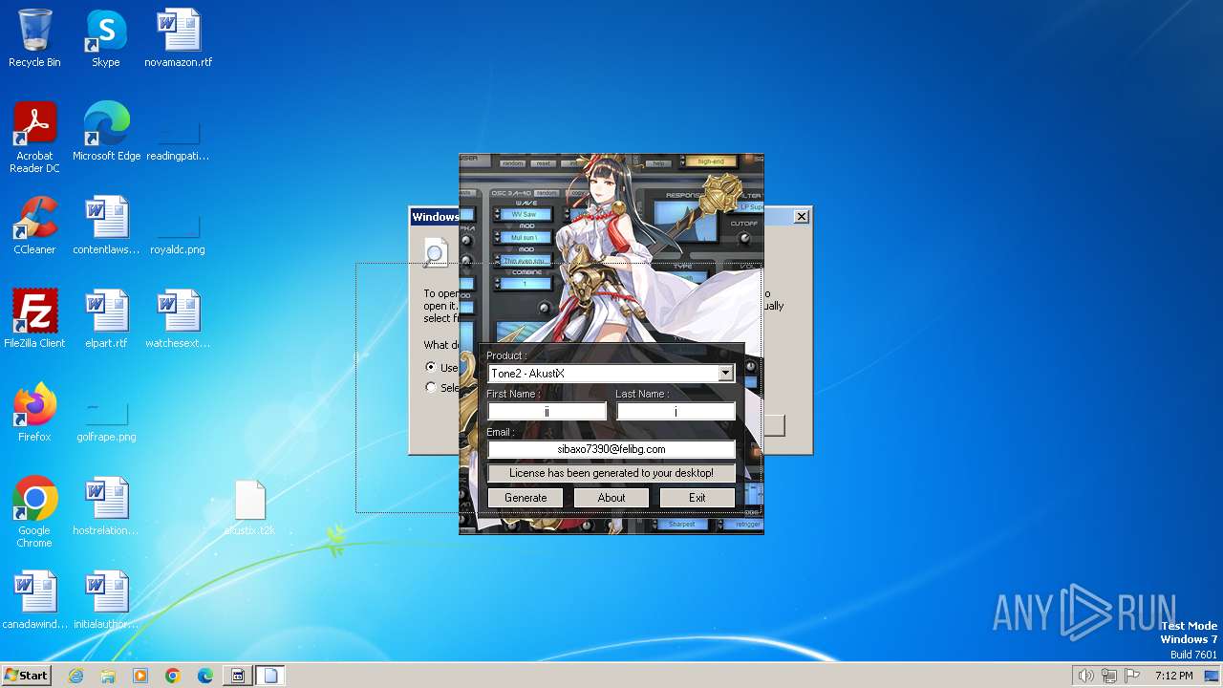Click the Start button
Screen dimensions: 1223x688
pos(27,676)
